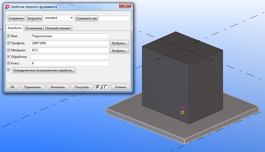Open the Отлитый элемент tab
265x152 pixels.
coord(58,28)
